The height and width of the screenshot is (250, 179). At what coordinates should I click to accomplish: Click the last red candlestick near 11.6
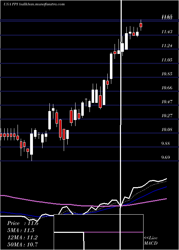[141, 25]
